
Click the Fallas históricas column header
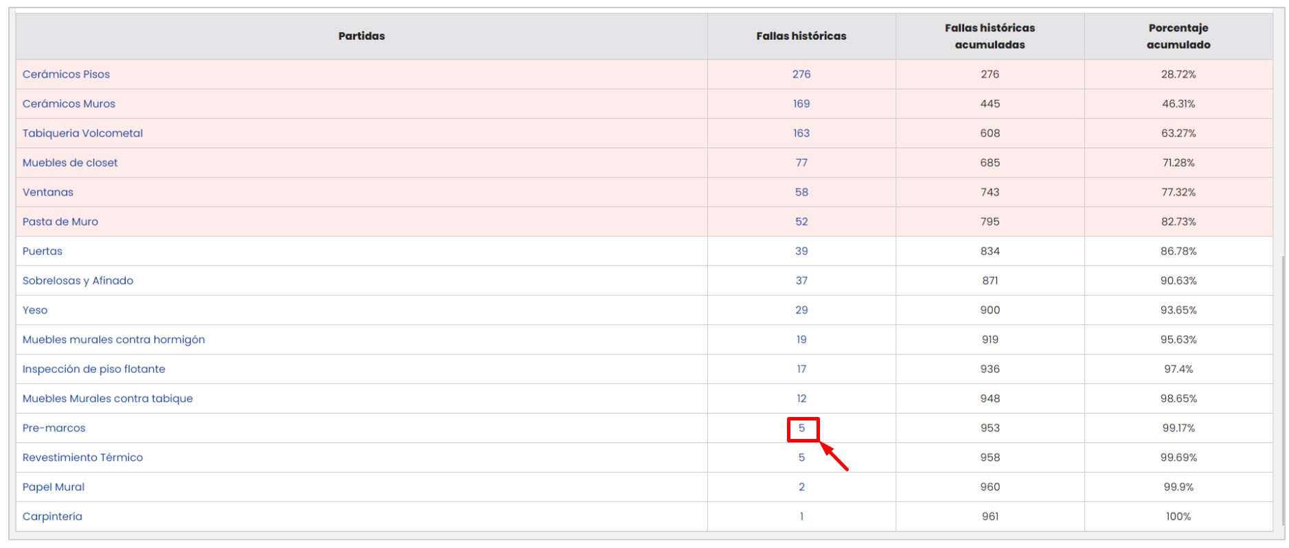point(801,36)
